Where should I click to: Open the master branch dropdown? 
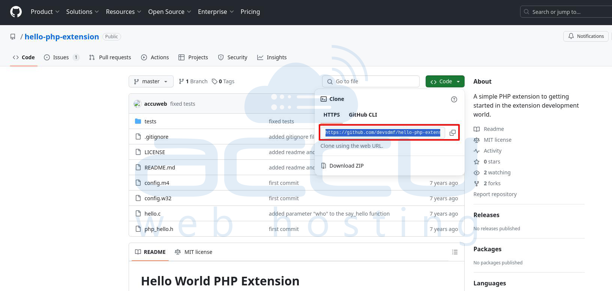click(151, 81)
